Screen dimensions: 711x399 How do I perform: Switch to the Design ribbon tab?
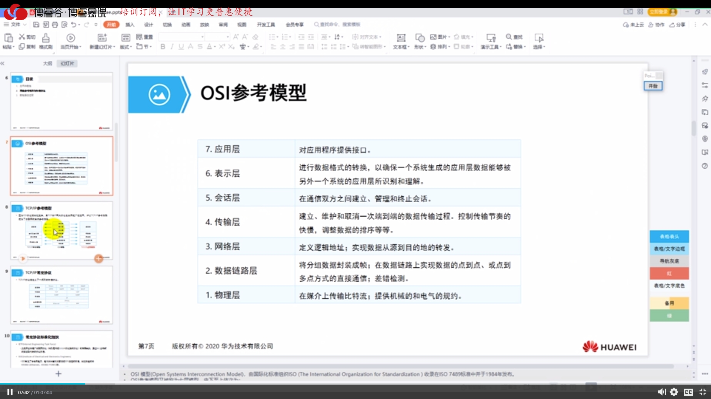148,25
